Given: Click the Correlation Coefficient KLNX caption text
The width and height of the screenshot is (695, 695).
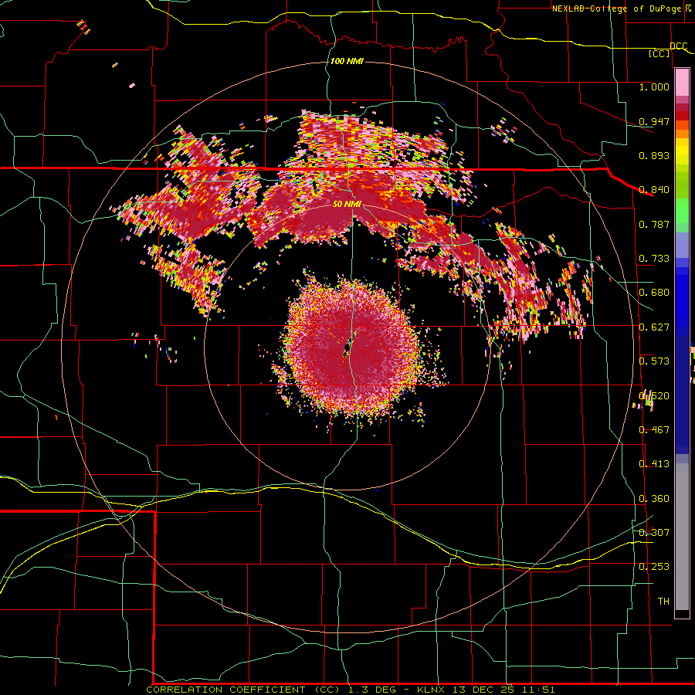Looking at the screenshot, I should coord(350,690).
